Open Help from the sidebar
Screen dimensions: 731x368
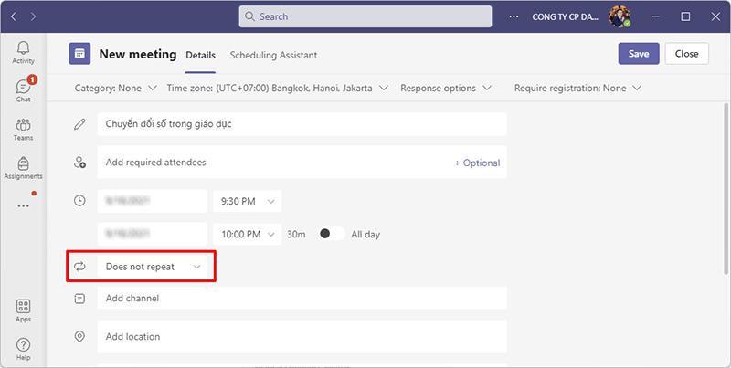[23, 349]
